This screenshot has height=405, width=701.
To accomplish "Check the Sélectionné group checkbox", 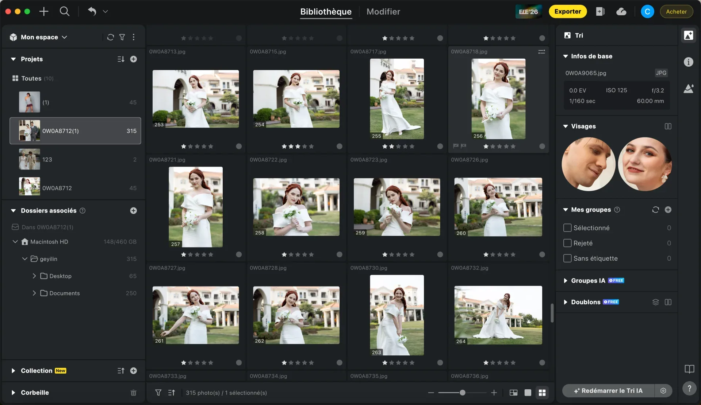I will click(567, 228).
